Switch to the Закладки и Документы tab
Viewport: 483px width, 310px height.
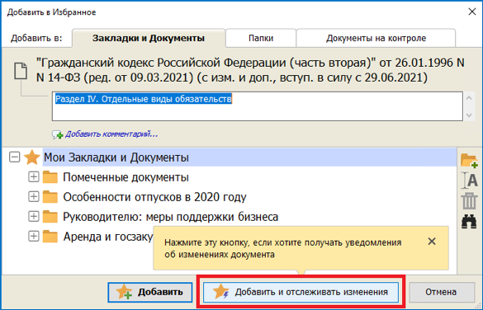tap(149, 38)
